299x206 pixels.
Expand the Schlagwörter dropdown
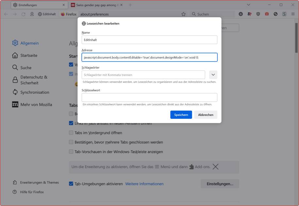click(212, 74)
